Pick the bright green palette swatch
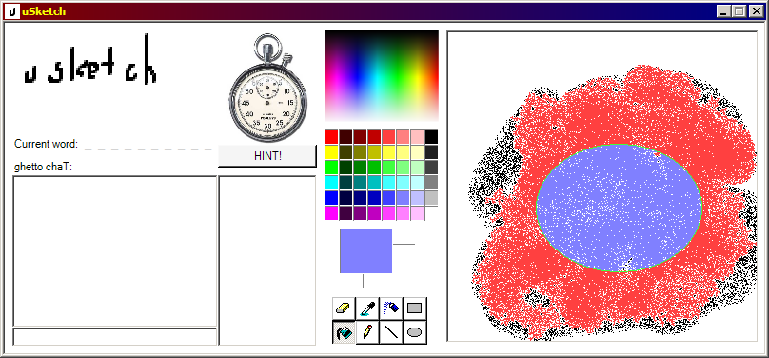 (331, 168)
